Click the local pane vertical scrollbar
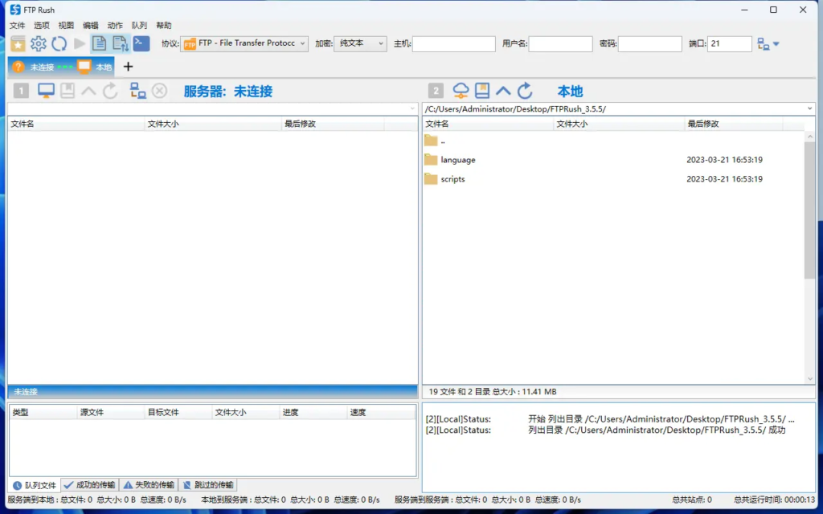 click(x=810, y=210)
